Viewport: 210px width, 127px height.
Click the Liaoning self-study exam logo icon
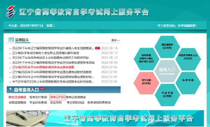[x=11, y=12]
